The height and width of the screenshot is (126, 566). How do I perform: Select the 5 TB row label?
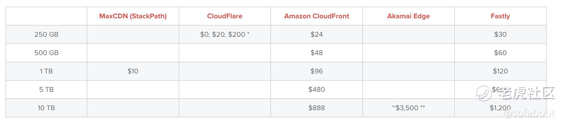pyautogui.click(x=46, y=90)
